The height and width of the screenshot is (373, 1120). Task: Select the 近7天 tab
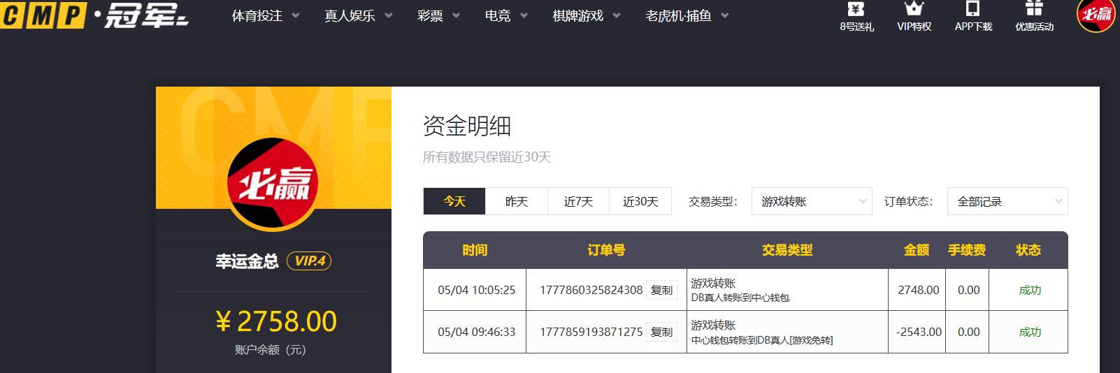pos(578,201)
